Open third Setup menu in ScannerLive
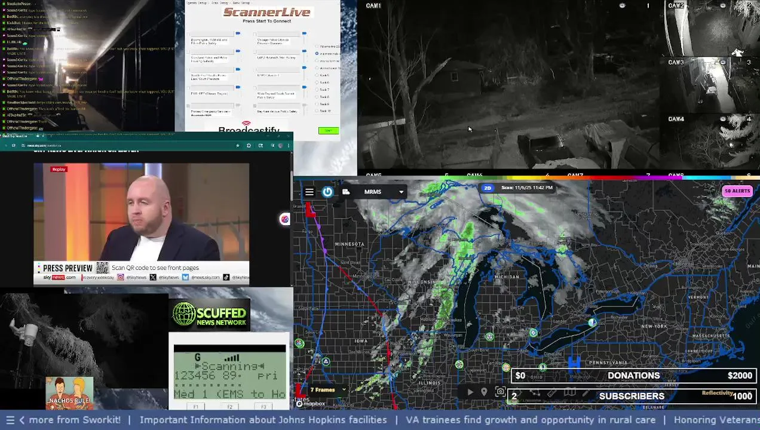The image size is (760, 430). (x=242, y=3)
